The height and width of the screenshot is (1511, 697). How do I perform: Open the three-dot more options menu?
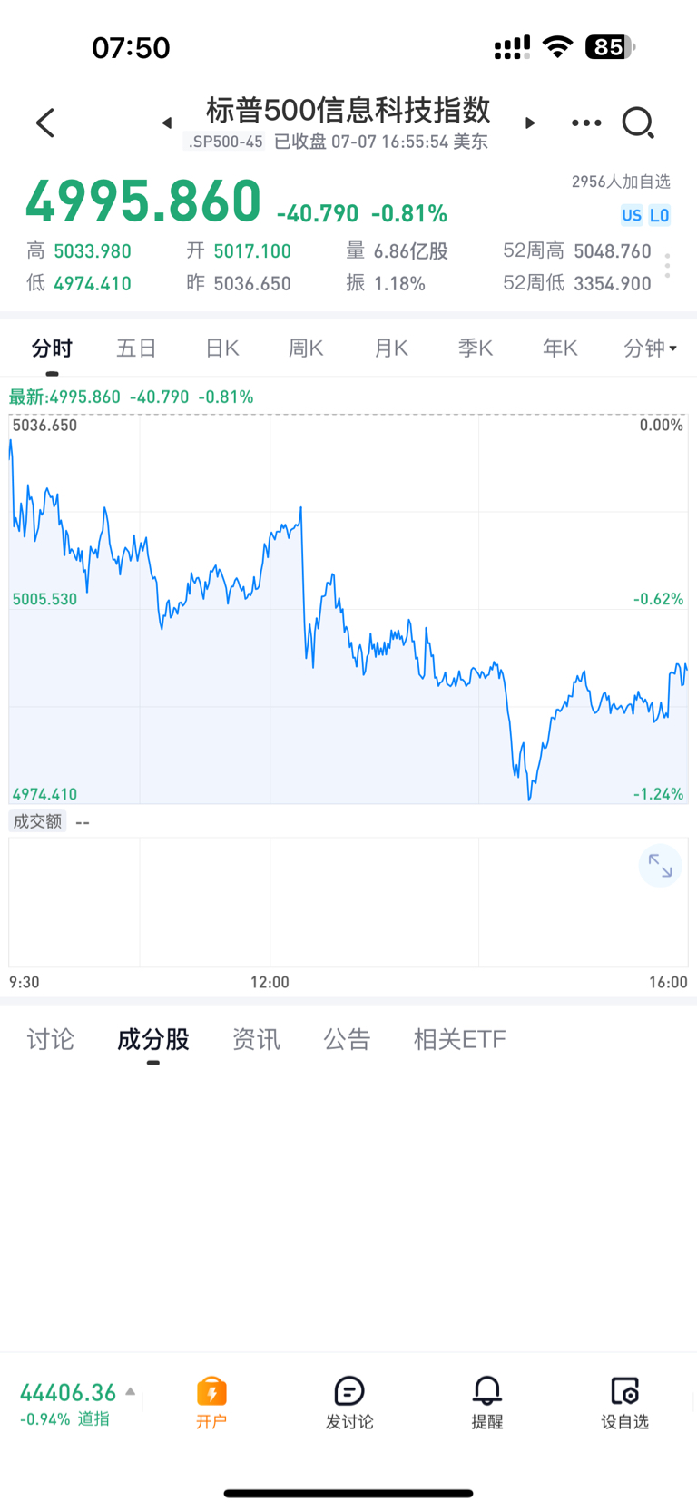(x=586, y=123)
